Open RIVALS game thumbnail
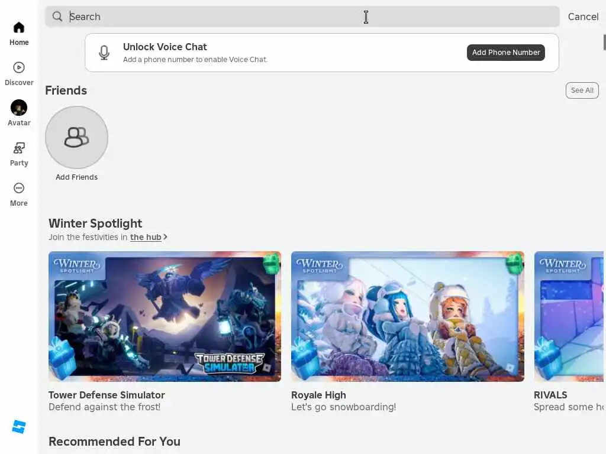606x454 pixels. tap(569, 317)
